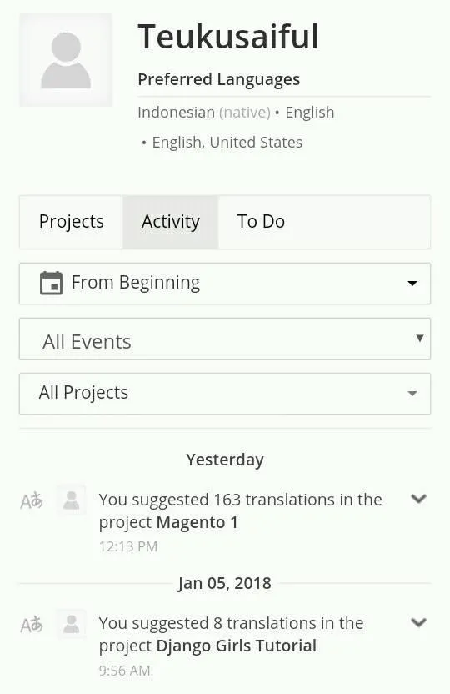
Task: Select the Activity tab
Action: pos(171,222)
